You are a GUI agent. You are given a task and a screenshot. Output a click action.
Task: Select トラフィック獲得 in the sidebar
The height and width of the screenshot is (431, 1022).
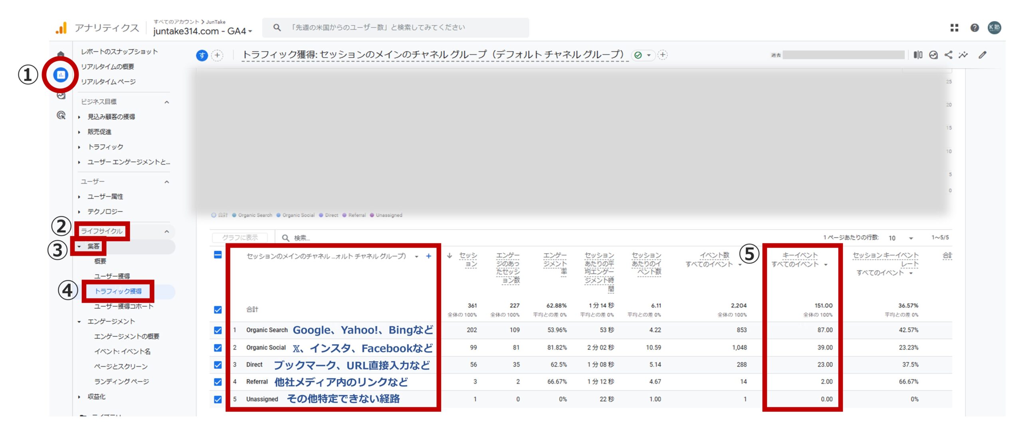118,291
